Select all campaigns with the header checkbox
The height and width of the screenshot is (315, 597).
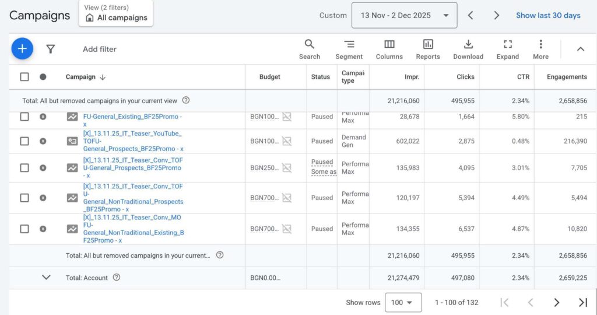tap(24, 76)
